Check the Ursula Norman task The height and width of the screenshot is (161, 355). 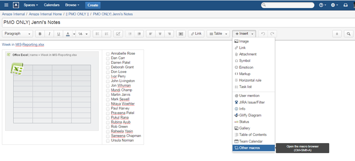point(108,141)
